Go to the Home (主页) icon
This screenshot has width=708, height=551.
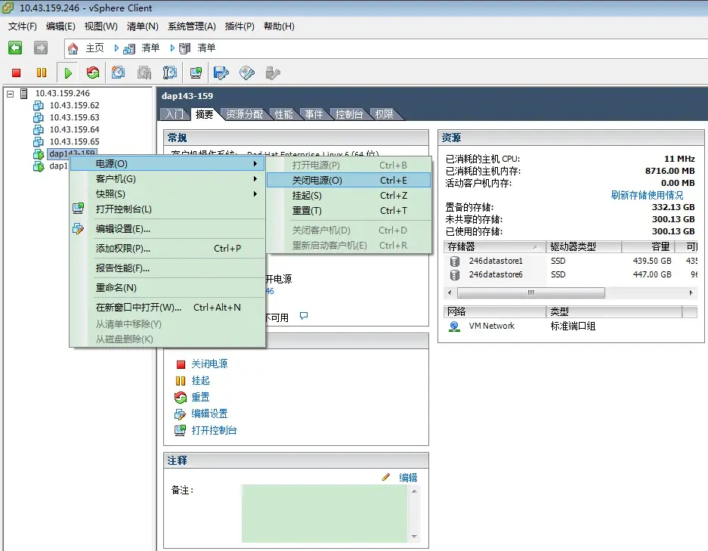pyautogui.click(x=73, y=48)
